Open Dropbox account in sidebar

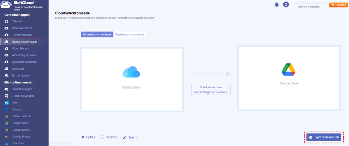pyautogui.click(x=17, y=110)
